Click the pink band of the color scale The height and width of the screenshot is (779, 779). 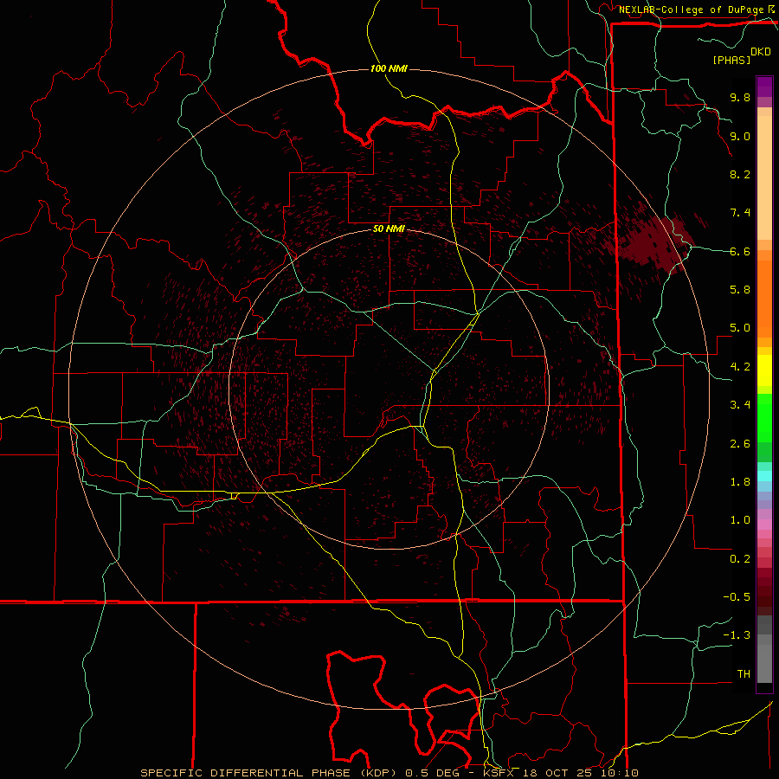(x=764, y=525)
